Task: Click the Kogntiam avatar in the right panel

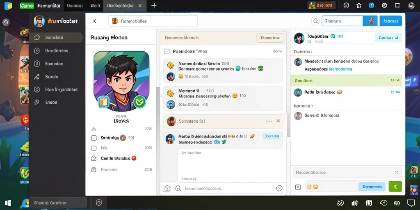Action: click(299, 38)
